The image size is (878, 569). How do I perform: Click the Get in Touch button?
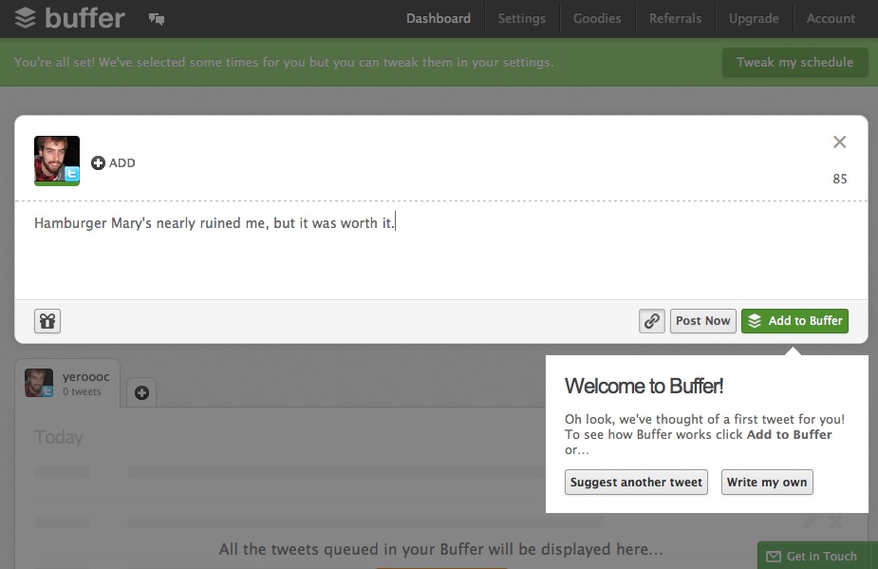817,556
